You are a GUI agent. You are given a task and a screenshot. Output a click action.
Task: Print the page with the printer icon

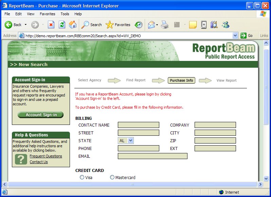[165, 25]
